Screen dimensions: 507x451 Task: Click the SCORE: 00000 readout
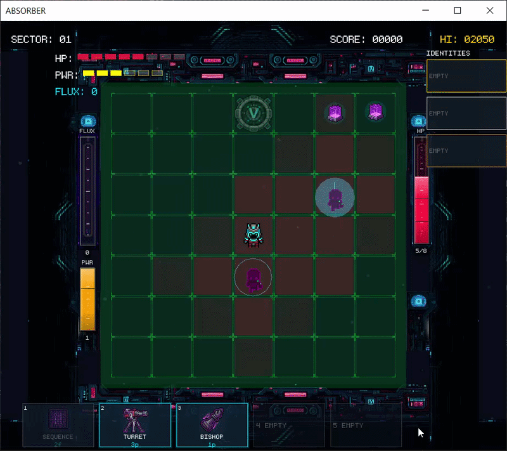pos(366,39)
